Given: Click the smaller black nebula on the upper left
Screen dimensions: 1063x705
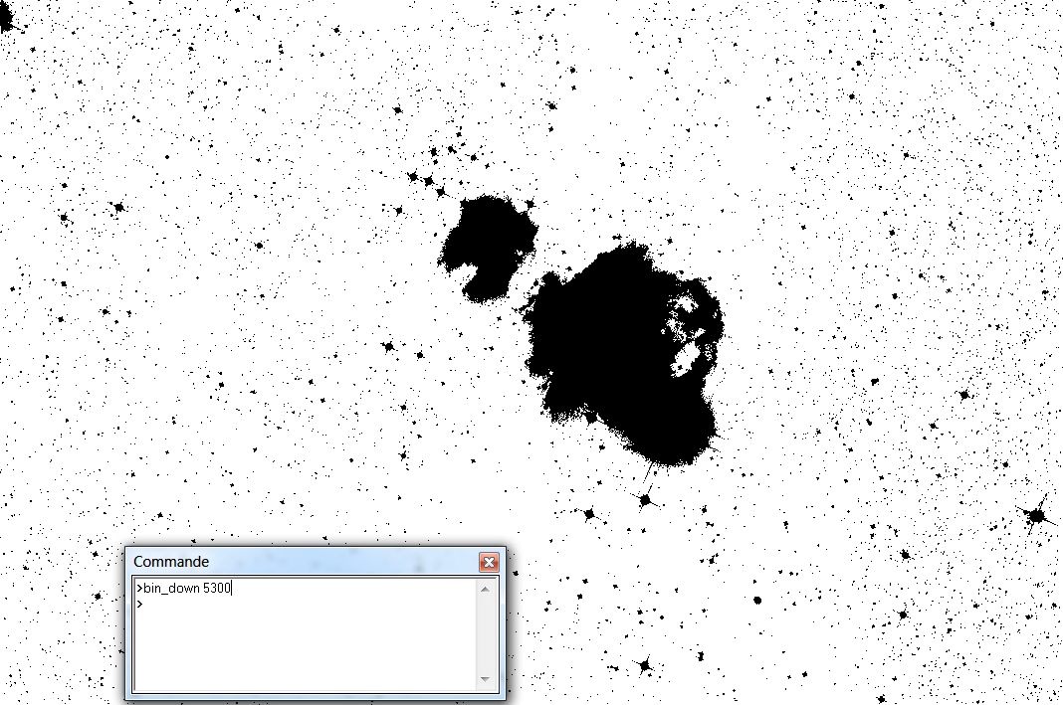Looking at the screenshot, I should click(x=490, y=239).
